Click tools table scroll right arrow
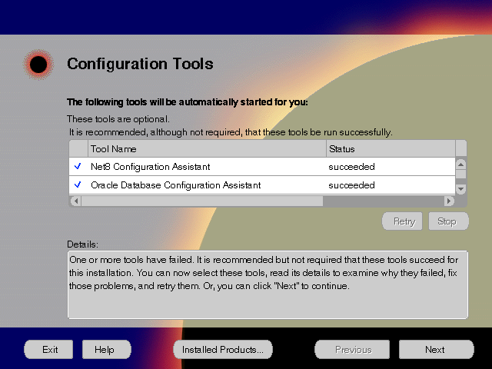 pos(449,201)
